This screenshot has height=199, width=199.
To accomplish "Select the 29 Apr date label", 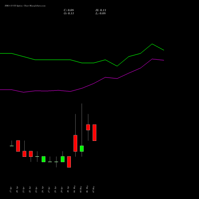I will point(62,189).
